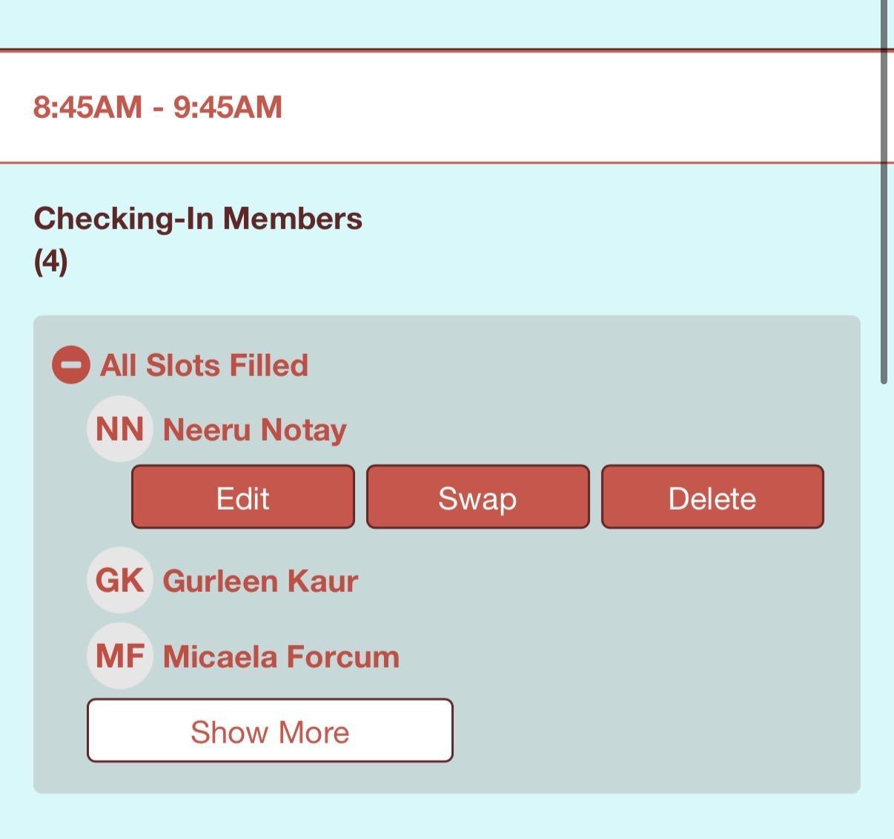Image resolution: width=894 pixels, height=839 pixels.
Task: Delete Neeru Notay from the slot
Action: point(712,497)
